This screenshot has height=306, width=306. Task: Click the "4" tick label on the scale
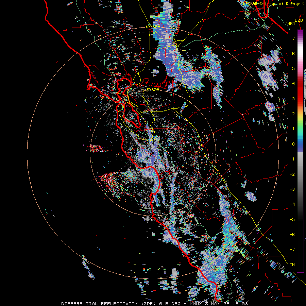293,84
